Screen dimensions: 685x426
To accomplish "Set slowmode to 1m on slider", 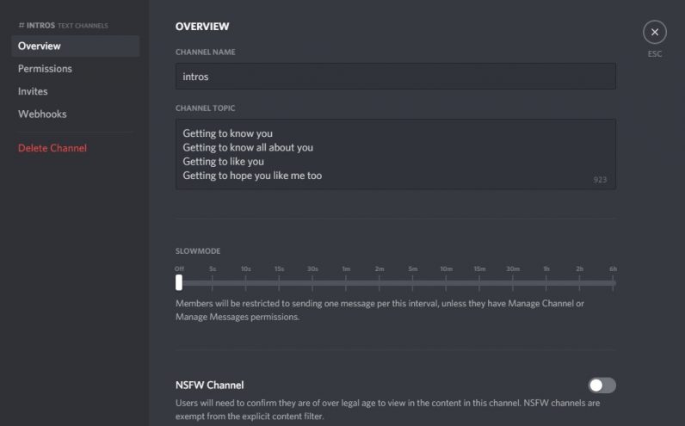I will pyautogui.click(x=346, y=282).
